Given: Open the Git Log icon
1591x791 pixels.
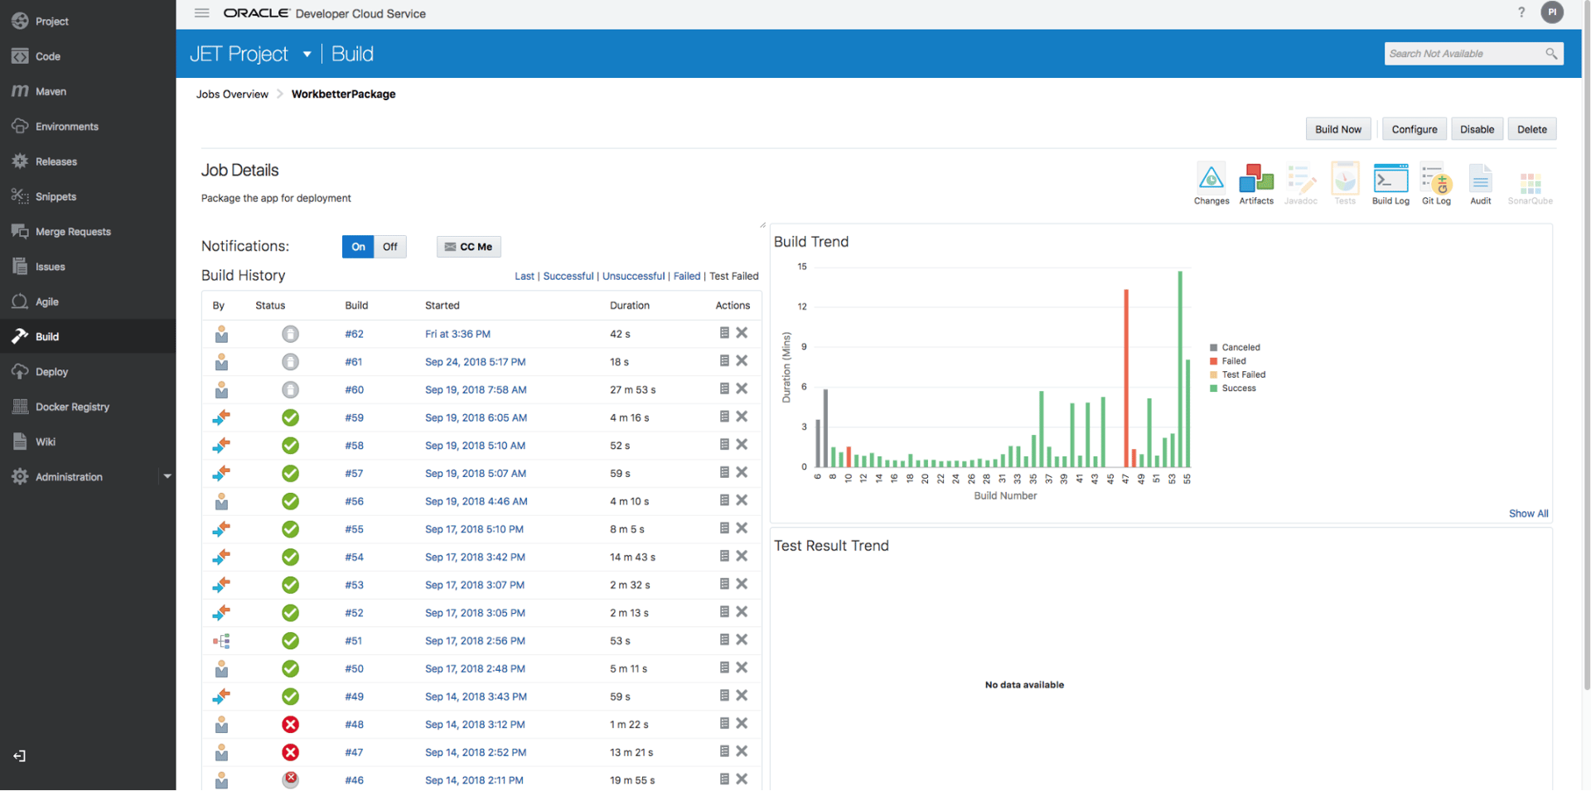Looking at the screenshot, I should (x=1436, y=184).
